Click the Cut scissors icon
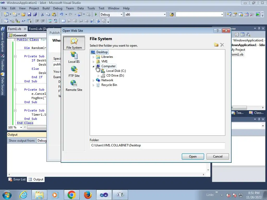267x200 pixels. tap(43, 15)
